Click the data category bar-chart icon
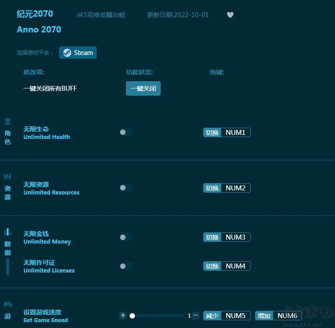 (x=8, y=232)
